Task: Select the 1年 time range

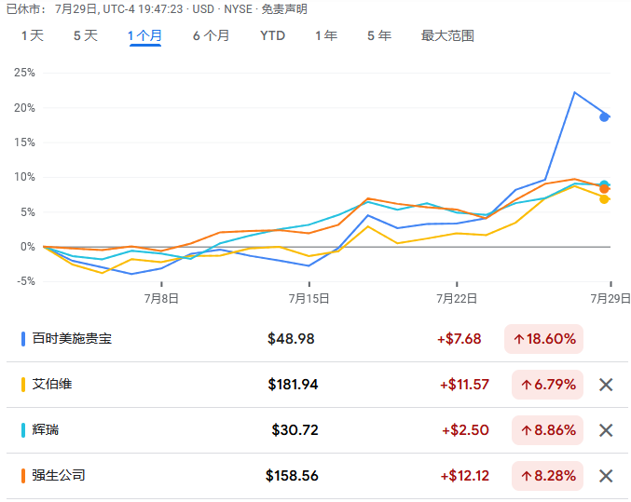Action: (326, 35)
